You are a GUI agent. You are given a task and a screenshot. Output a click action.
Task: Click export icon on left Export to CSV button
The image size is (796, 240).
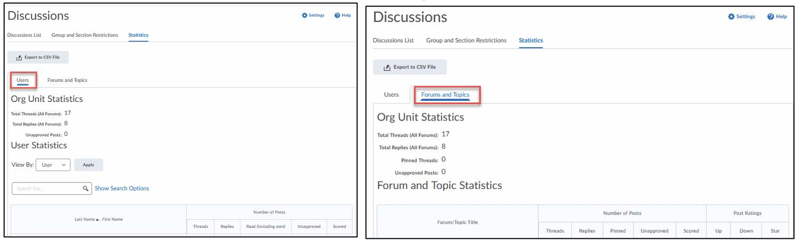[x=19, y=57]
